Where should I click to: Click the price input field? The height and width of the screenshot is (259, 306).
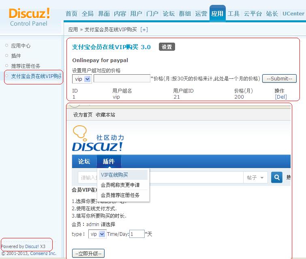[122, 79]
